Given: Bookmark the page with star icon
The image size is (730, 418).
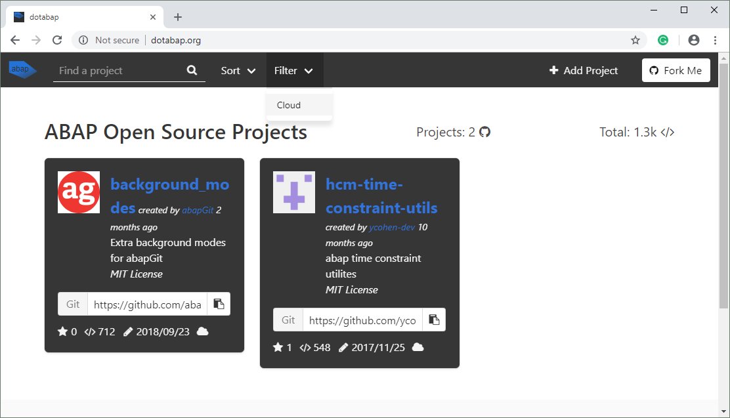Looking at the screenshot, I should [x=635, y=40].
